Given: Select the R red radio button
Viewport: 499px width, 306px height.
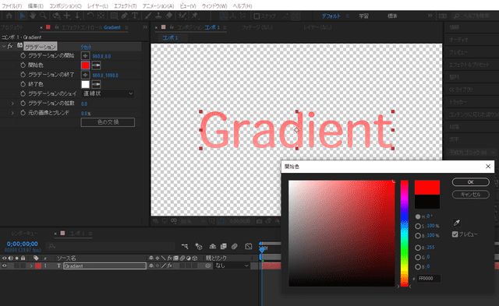Looking at the screenshot, I should 418,248.
